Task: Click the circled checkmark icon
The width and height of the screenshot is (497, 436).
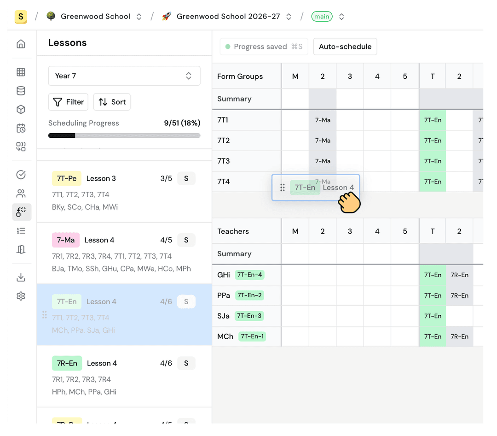Action: pos(21,175)
